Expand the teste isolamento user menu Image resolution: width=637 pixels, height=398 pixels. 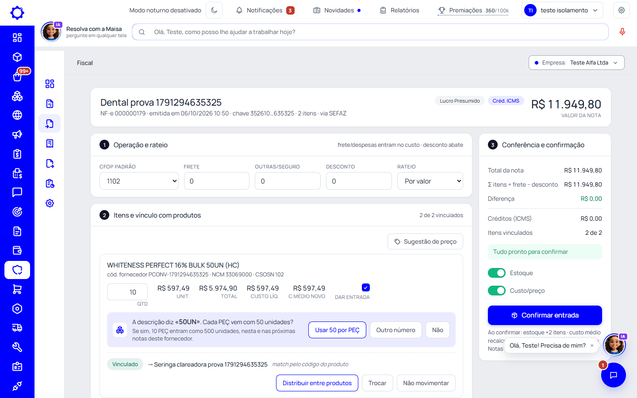tap(562, 10)
